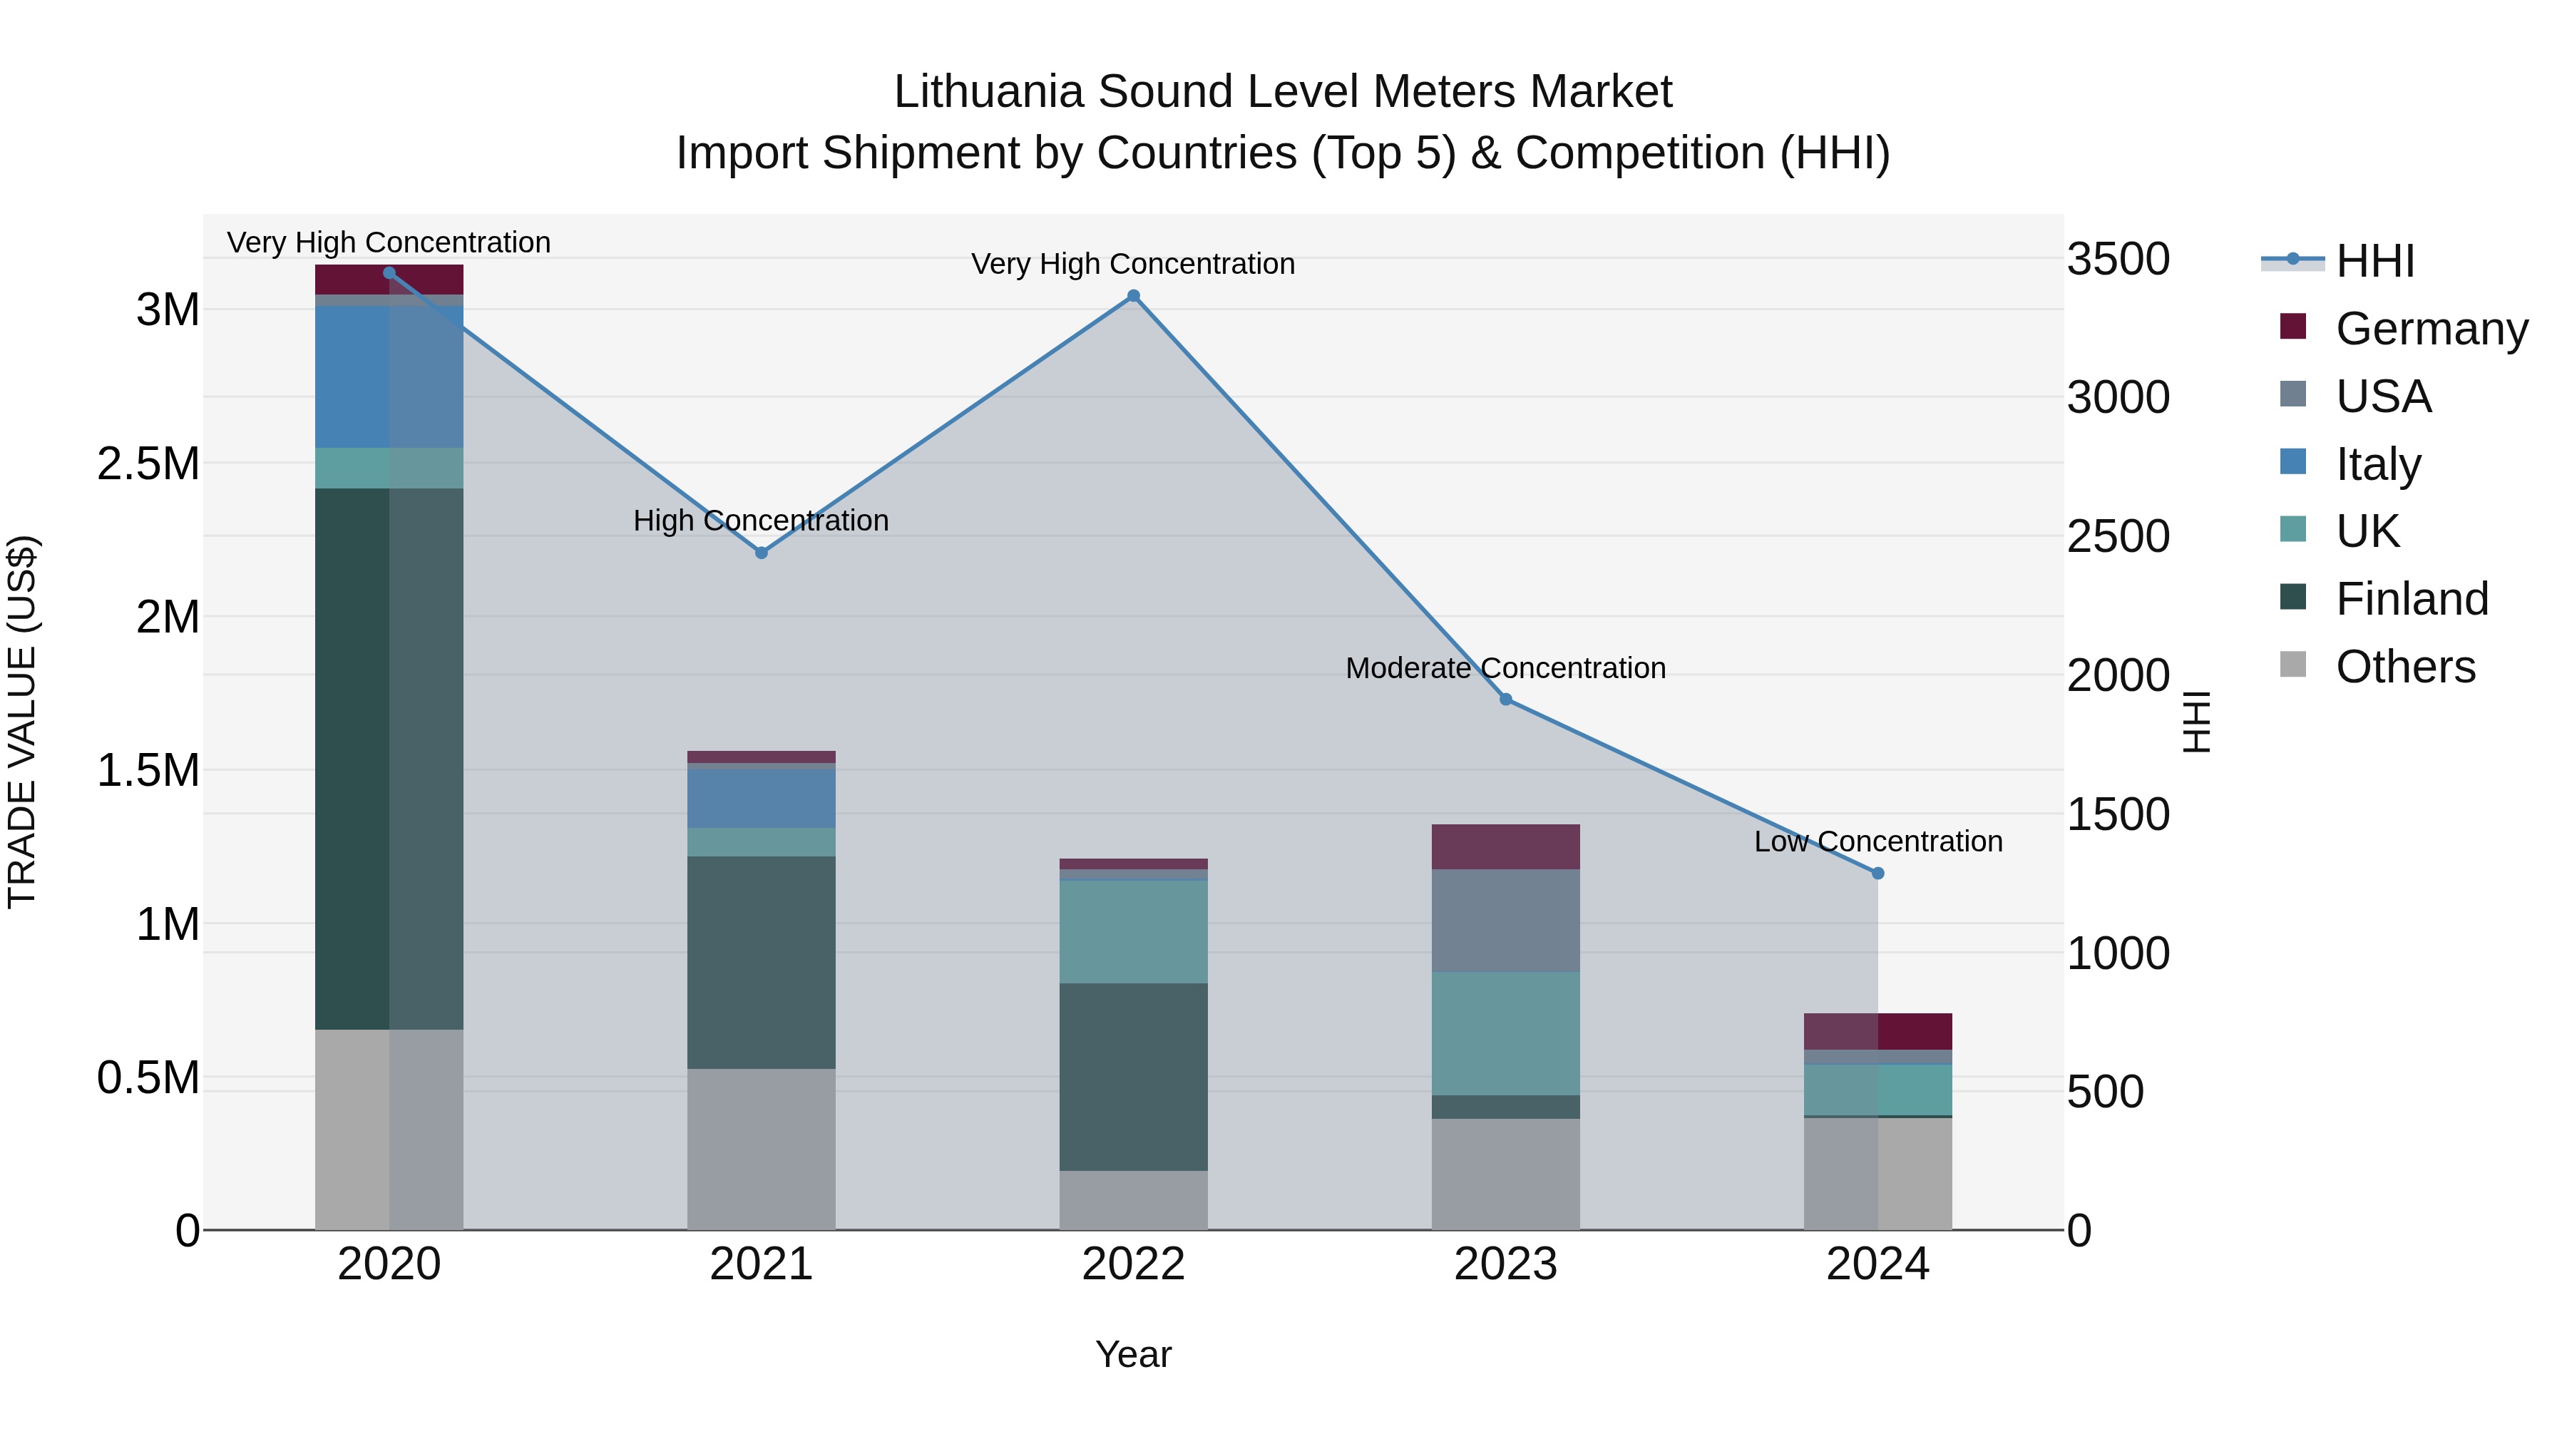Click the chart title 'Lithuania Sound Level Meters Market'

point(1283,92)
